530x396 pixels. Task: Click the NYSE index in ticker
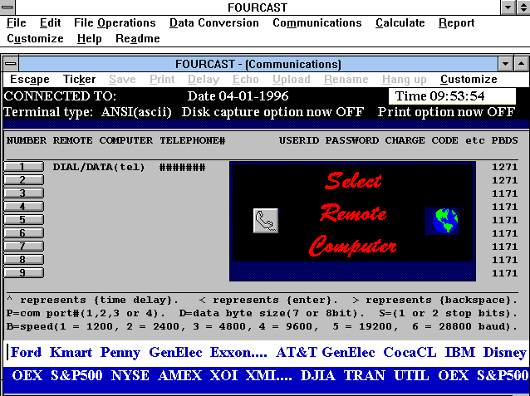click(x=130, y=375)
